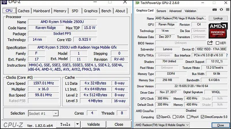Open the GPU-Z hamburger menu
This screenshot has width=231, height=129.
[228, 9]
